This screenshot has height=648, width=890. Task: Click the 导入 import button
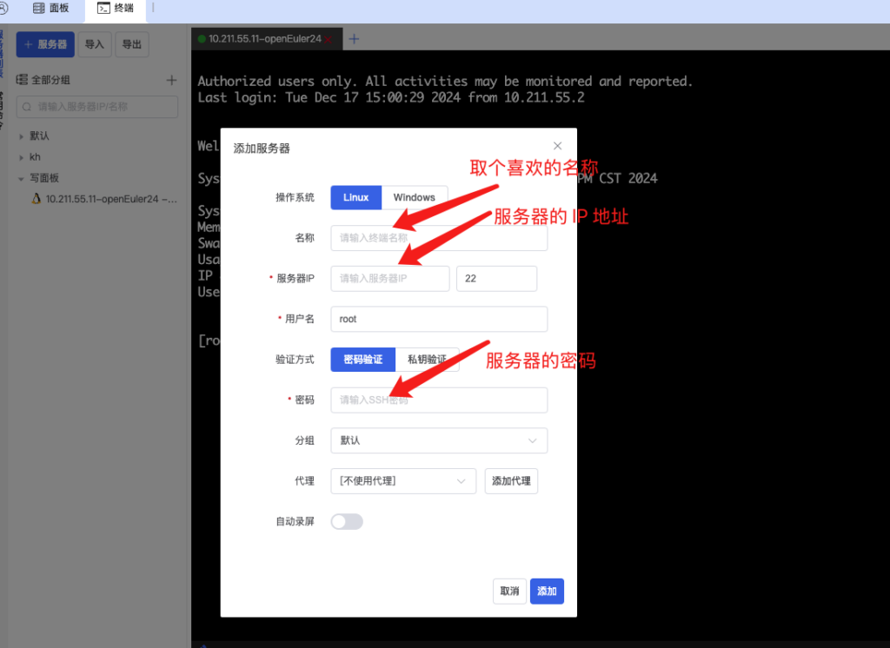point(94,44)
